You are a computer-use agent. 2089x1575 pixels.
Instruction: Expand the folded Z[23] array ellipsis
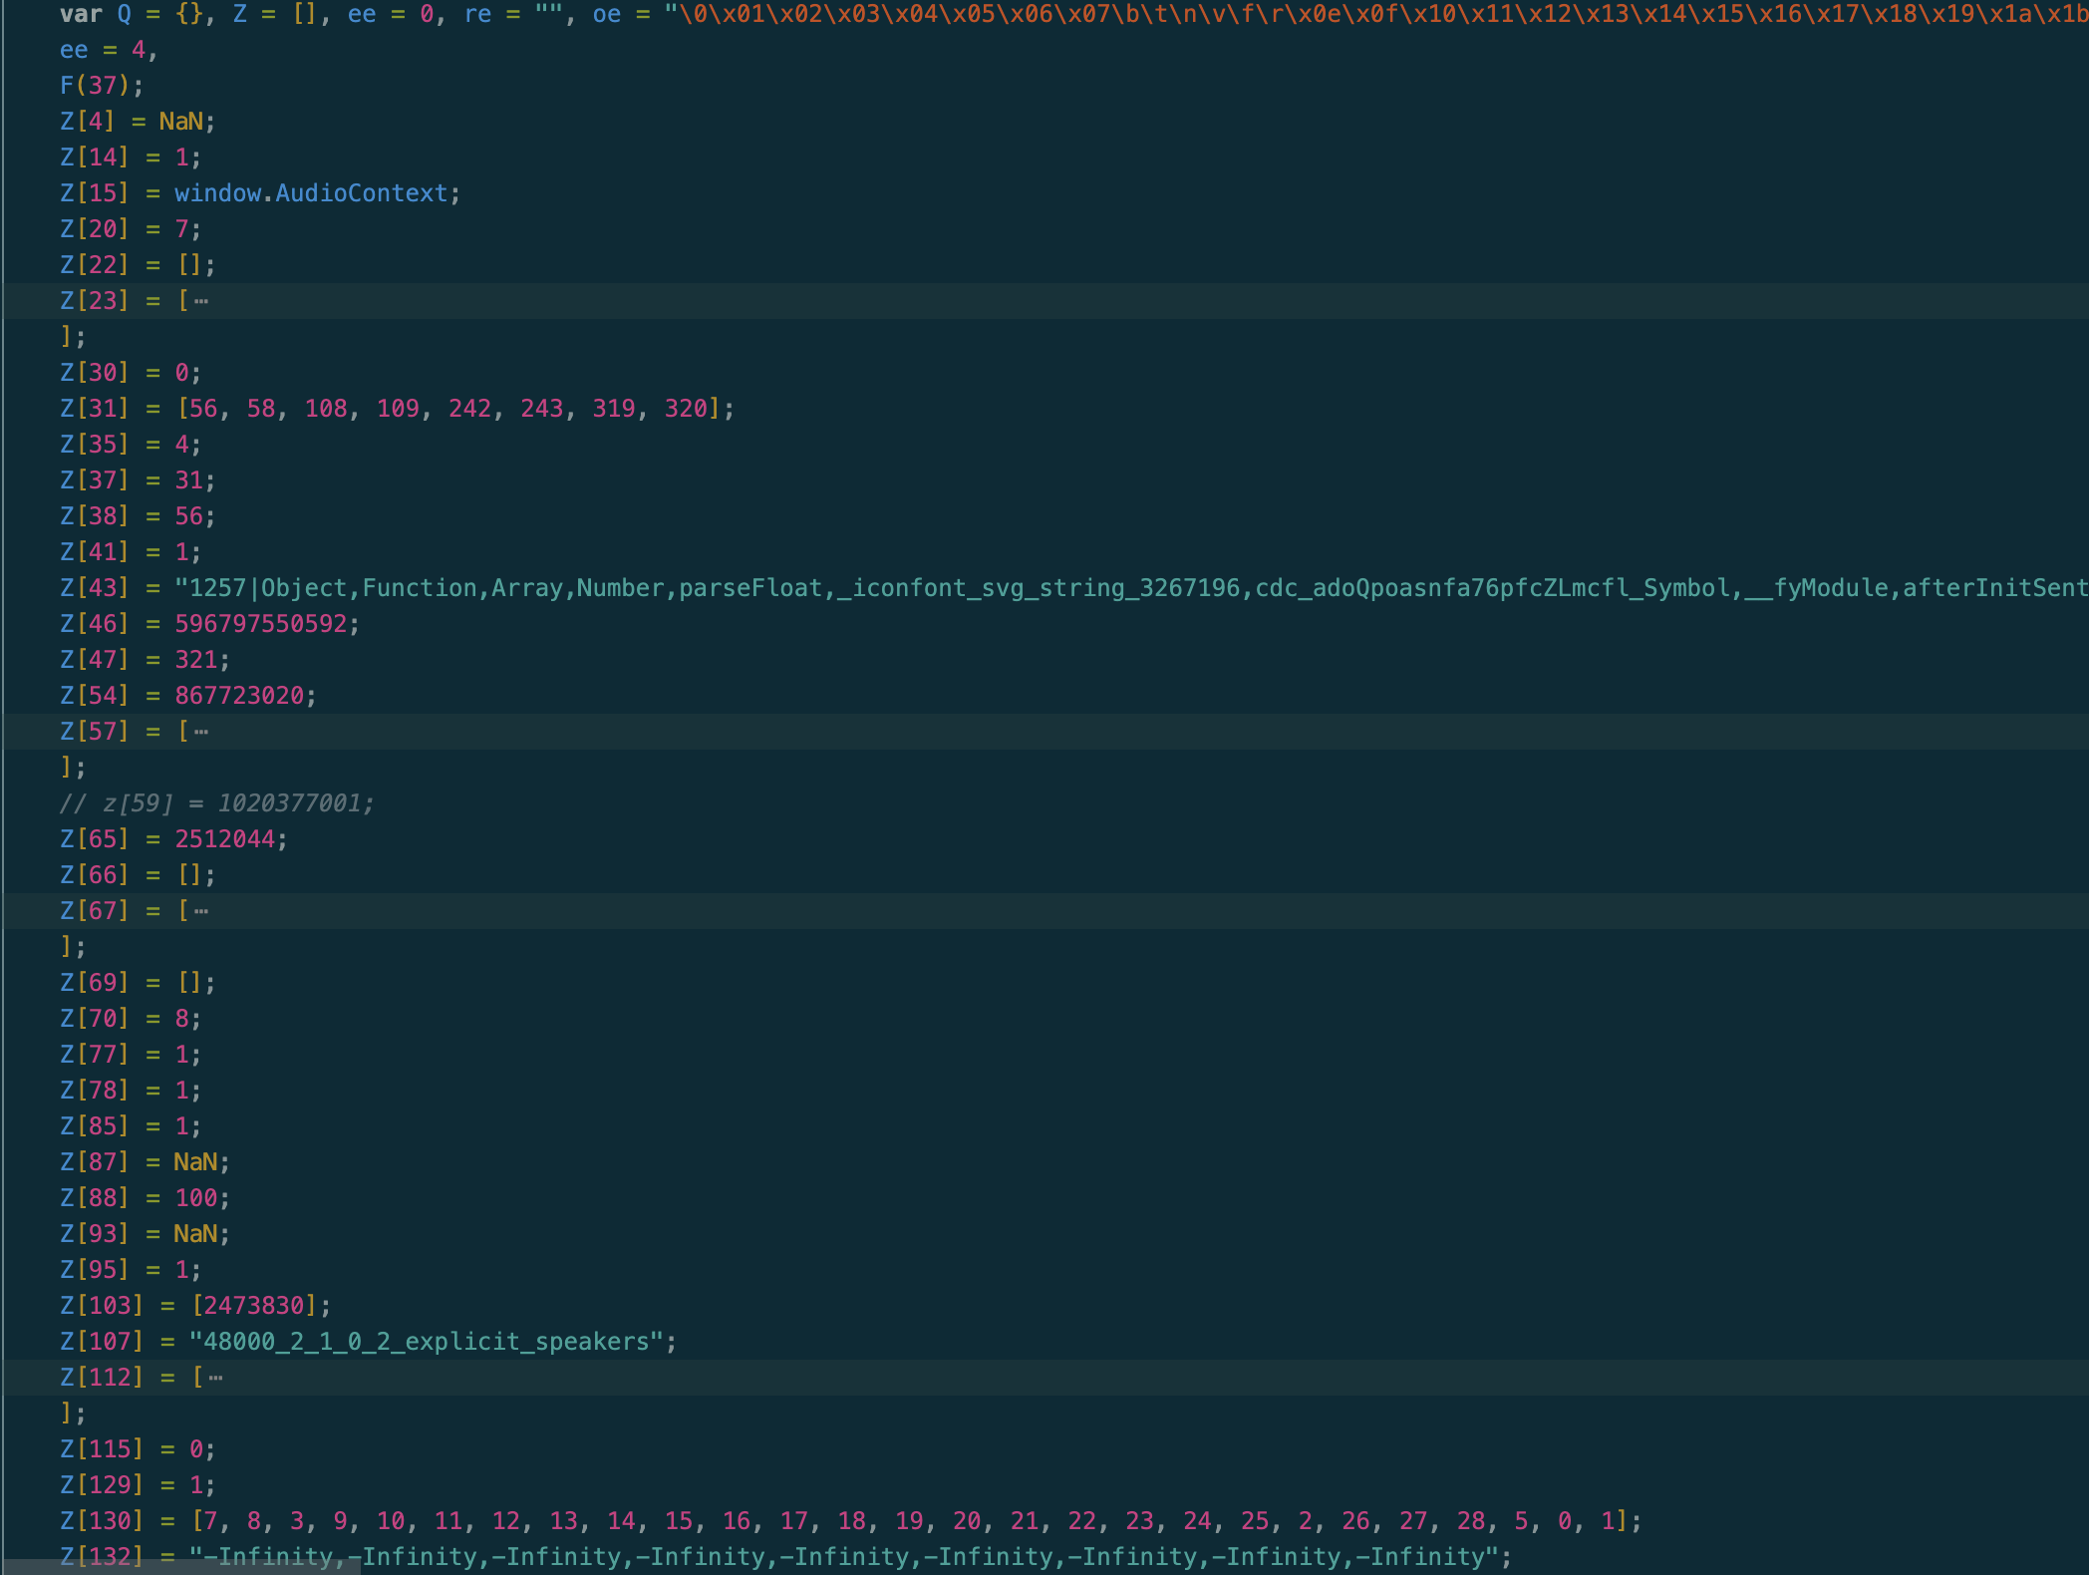click(201, 301)
